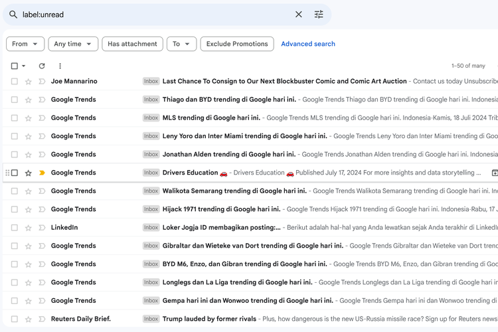Viewport: 498px width, 332px height.
Task: Mark MLS trending email as important
Action: pos(42,118)
